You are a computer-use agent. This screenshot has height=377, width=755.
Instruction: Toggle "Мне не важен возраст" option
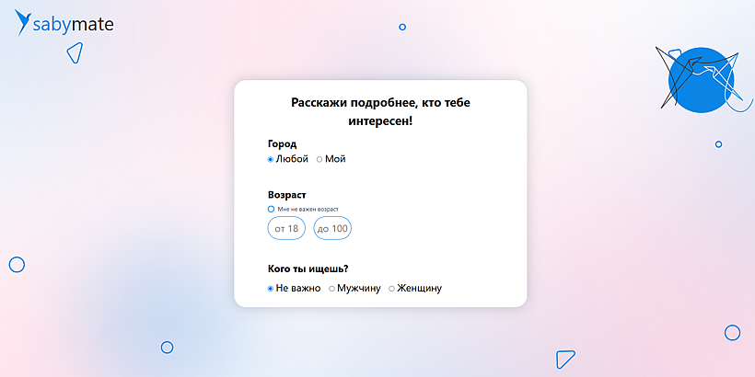(x=271, y=209)
